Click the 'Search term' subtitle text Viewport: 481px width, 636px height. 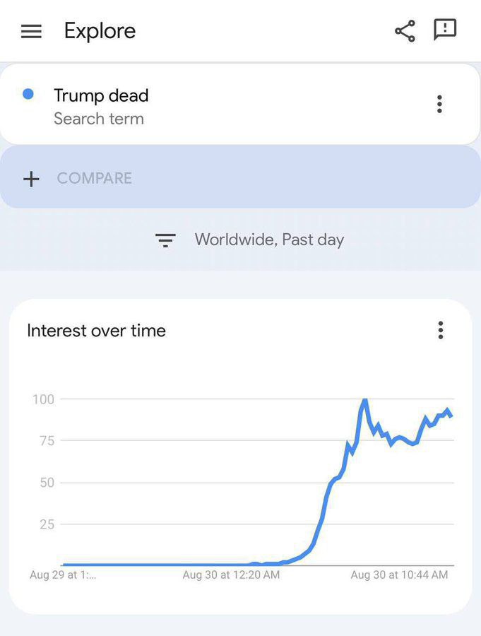tap(99, 119)
